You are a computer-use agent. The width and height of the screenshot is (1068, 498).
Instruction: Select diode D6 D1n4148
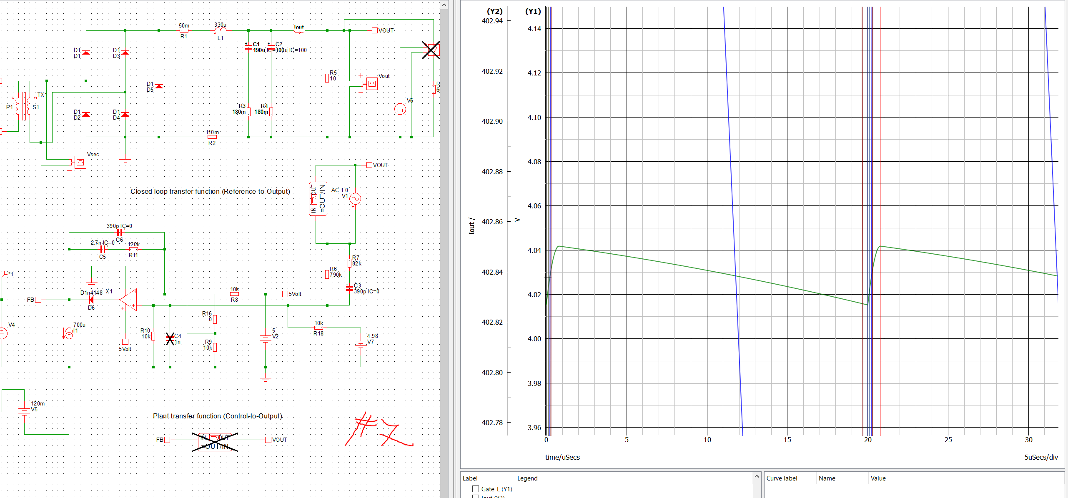coord(91,300)
